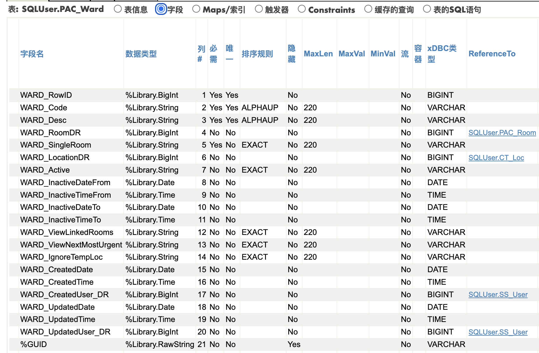Open the SQLUser.PAC_Room reference link
The height and width of the screenshot is (353, 539).
pos(502,133)
